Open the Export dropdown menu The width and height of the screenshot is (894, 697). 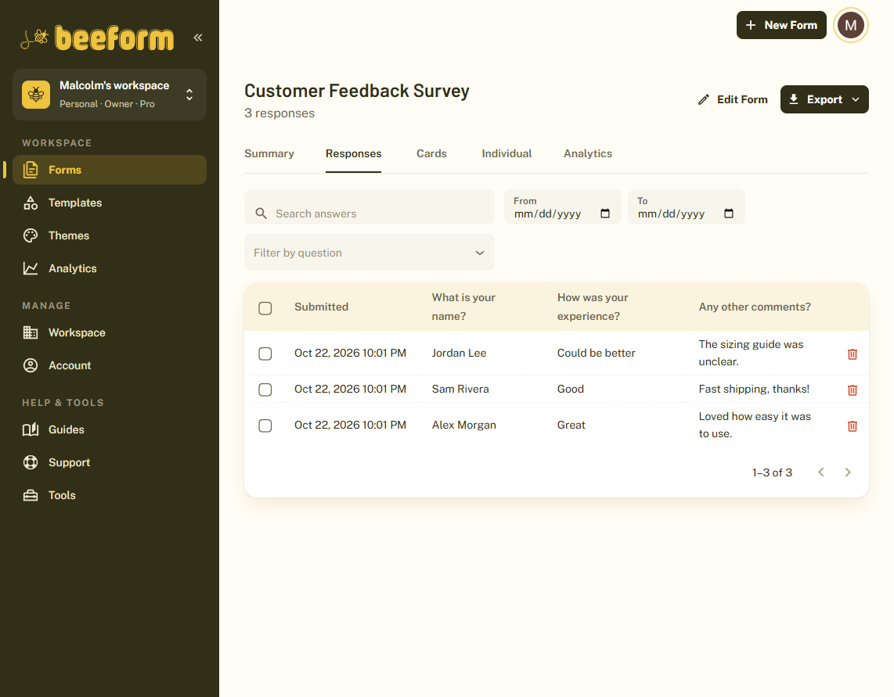[x=824, y=99]
